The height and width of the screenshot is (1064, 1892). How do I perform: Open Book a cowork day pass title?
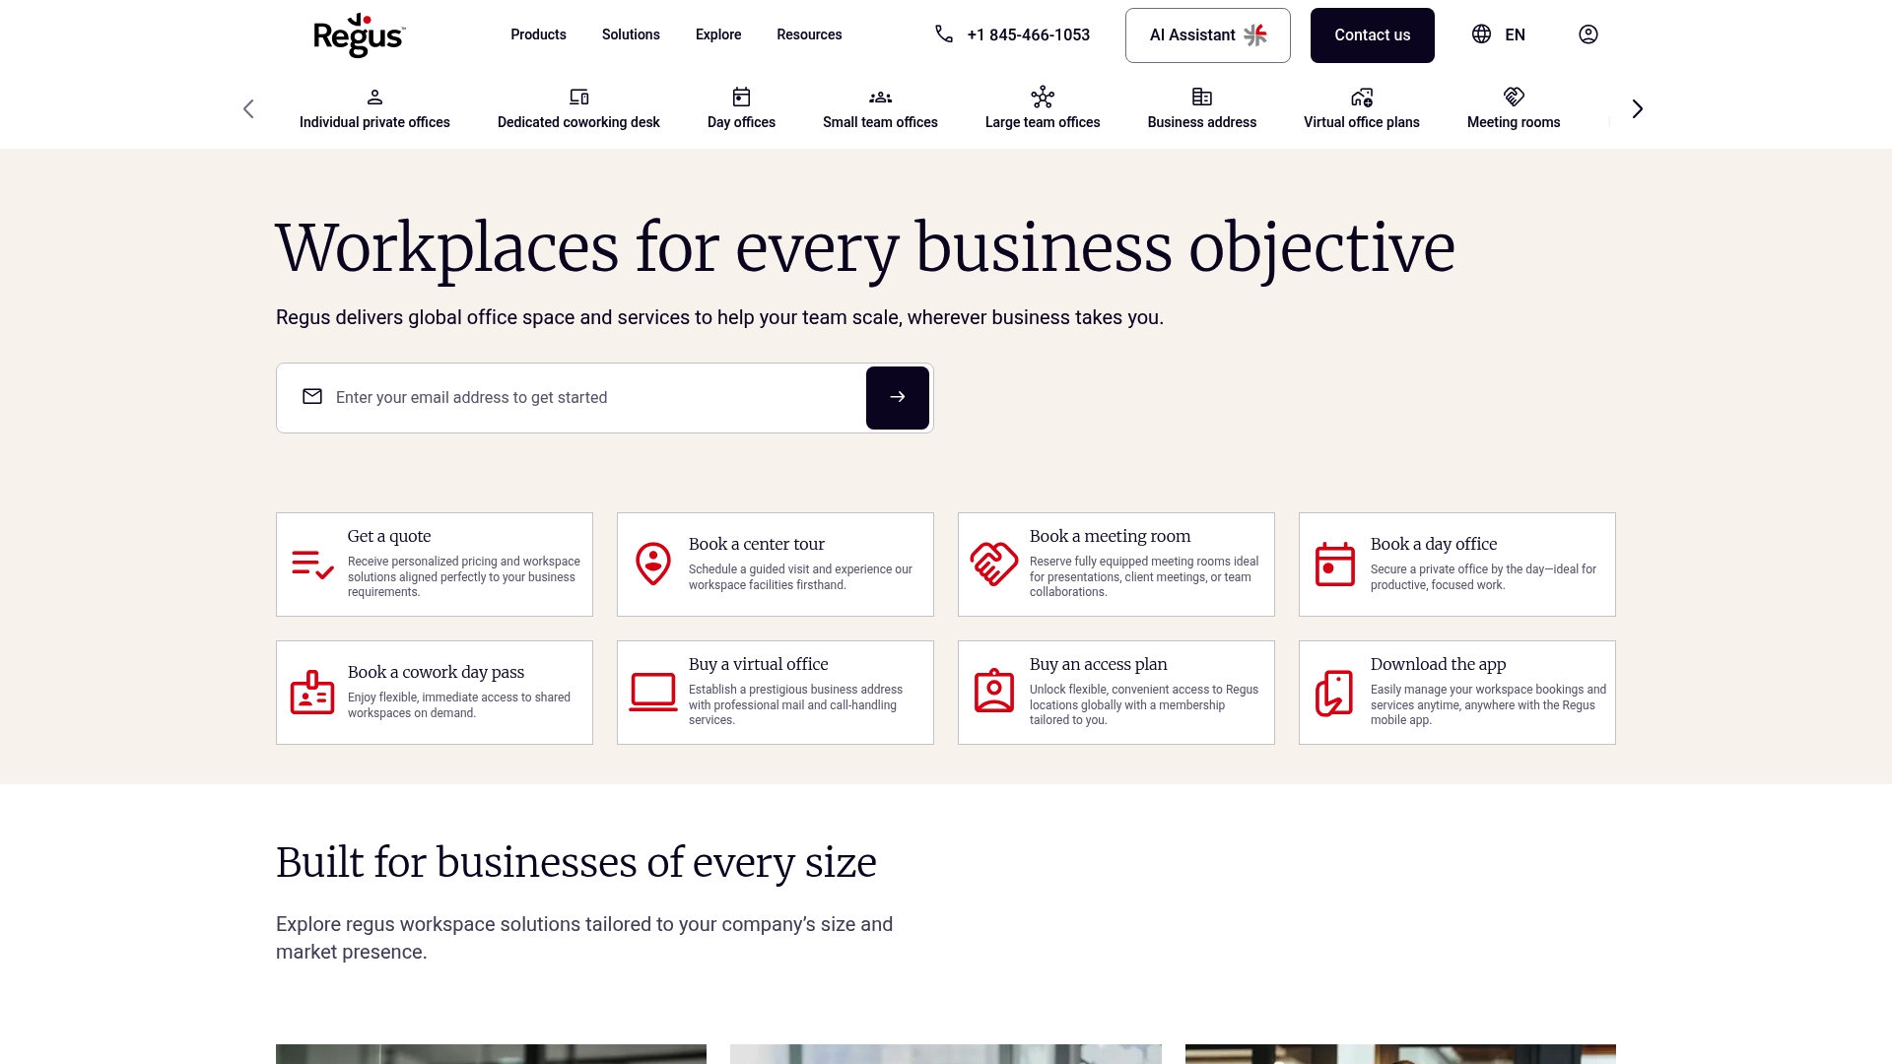pyautogui.click(x=436, y=672)
